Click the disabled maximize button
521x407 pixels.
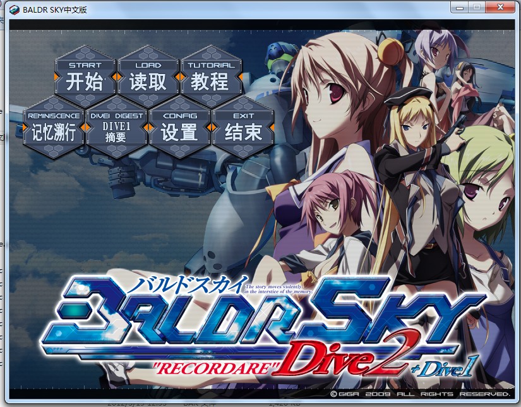point(477,7)
